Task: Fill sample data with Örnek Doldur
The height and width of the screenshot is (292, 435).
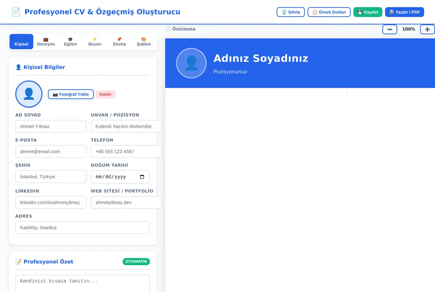Action: [x=329, y=12]
